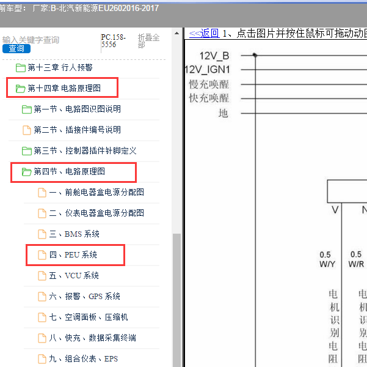Open 七、空调面板、压缩机 diagram

point(89,317)
